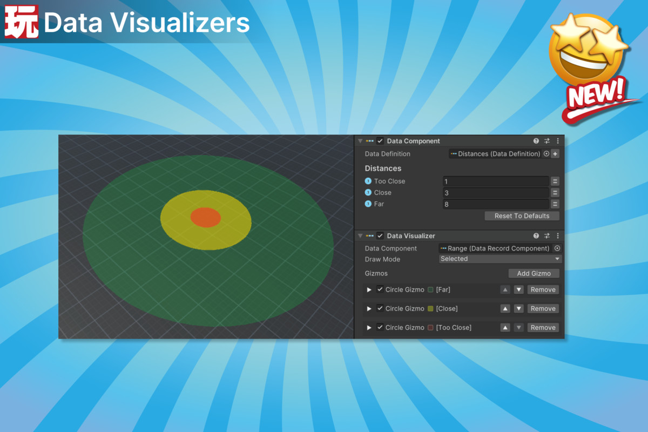This screenshot has width=648, height=432.
Task: Click the red logo in the banner
Action: click(22, 22)
